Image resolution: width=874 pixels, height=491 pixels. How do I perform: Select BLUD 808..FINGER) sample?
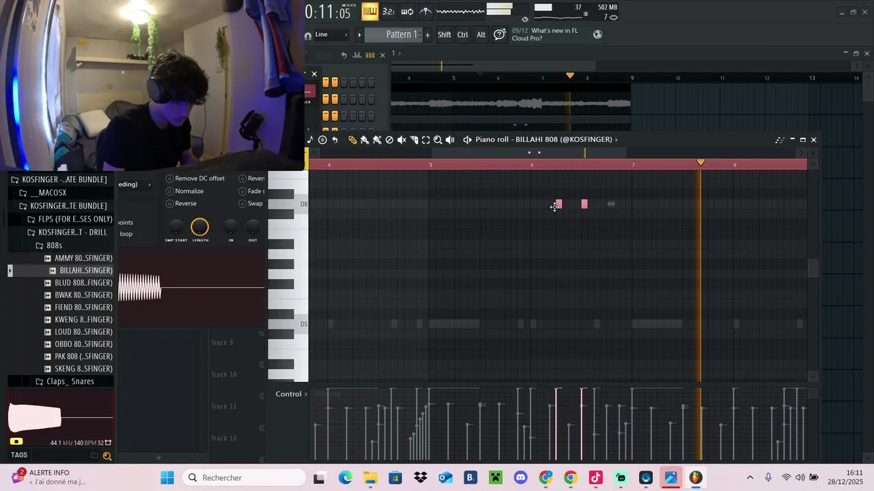pos(78,283)
